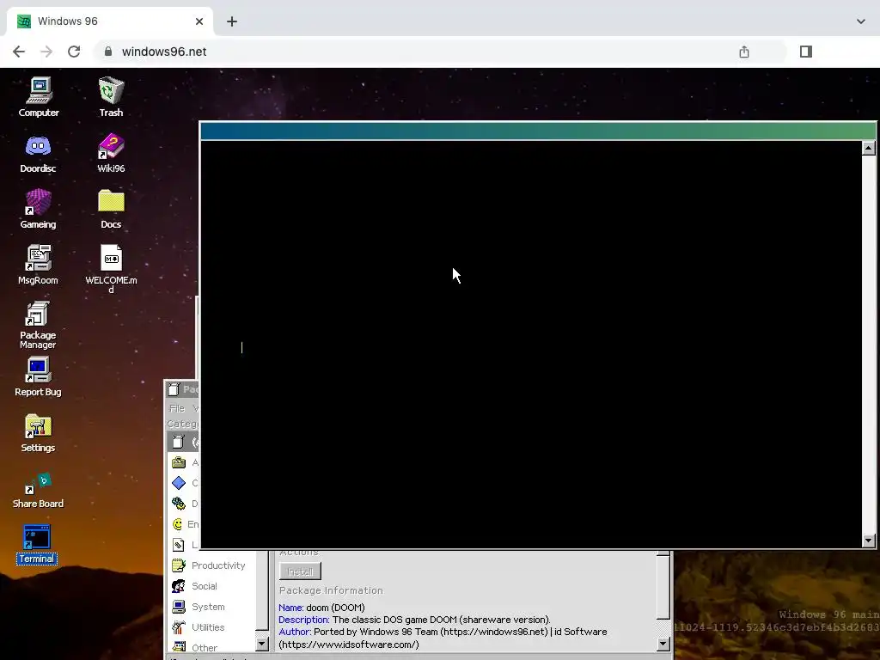Launch Doordisc from the desktop
Screen dimensions: 880x660
click(x=38, y=153)
